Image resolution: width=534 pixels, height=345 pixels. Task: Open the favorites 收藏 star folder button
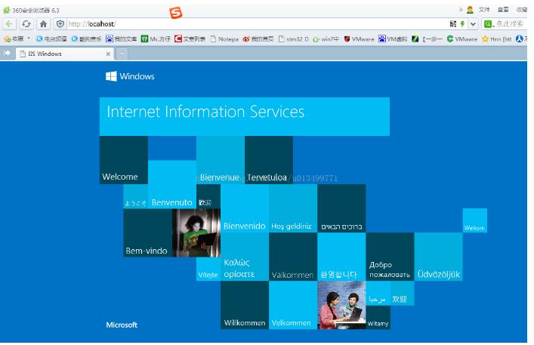point(14,39)
